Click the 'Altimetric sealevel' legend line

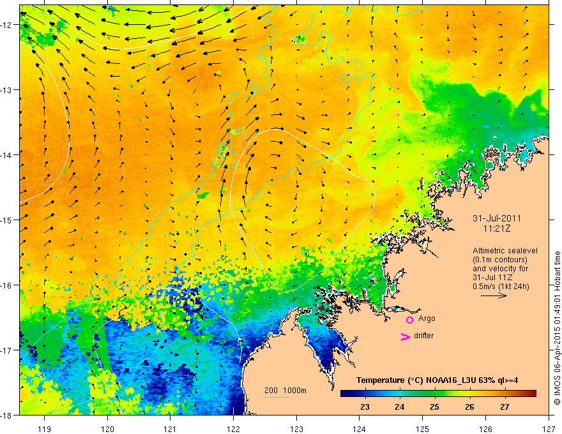[505, 251]
